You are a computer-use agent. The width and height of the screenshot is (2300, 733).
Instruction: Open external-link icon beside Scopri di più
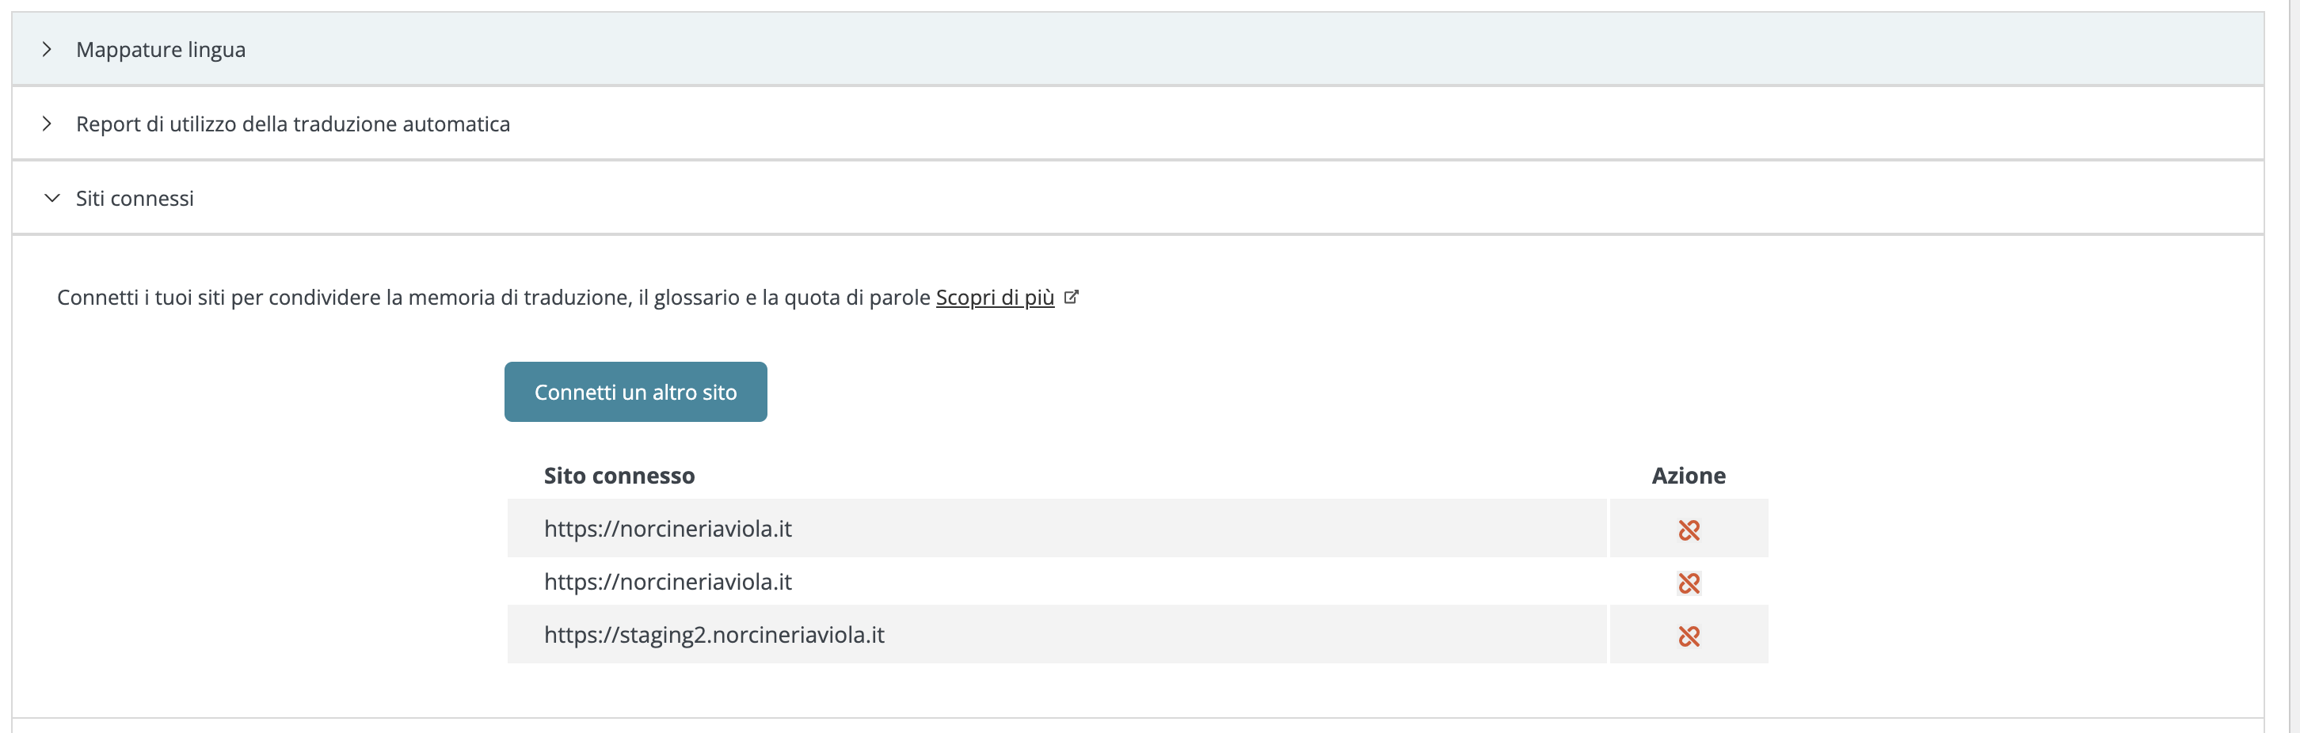(1072, 298)
